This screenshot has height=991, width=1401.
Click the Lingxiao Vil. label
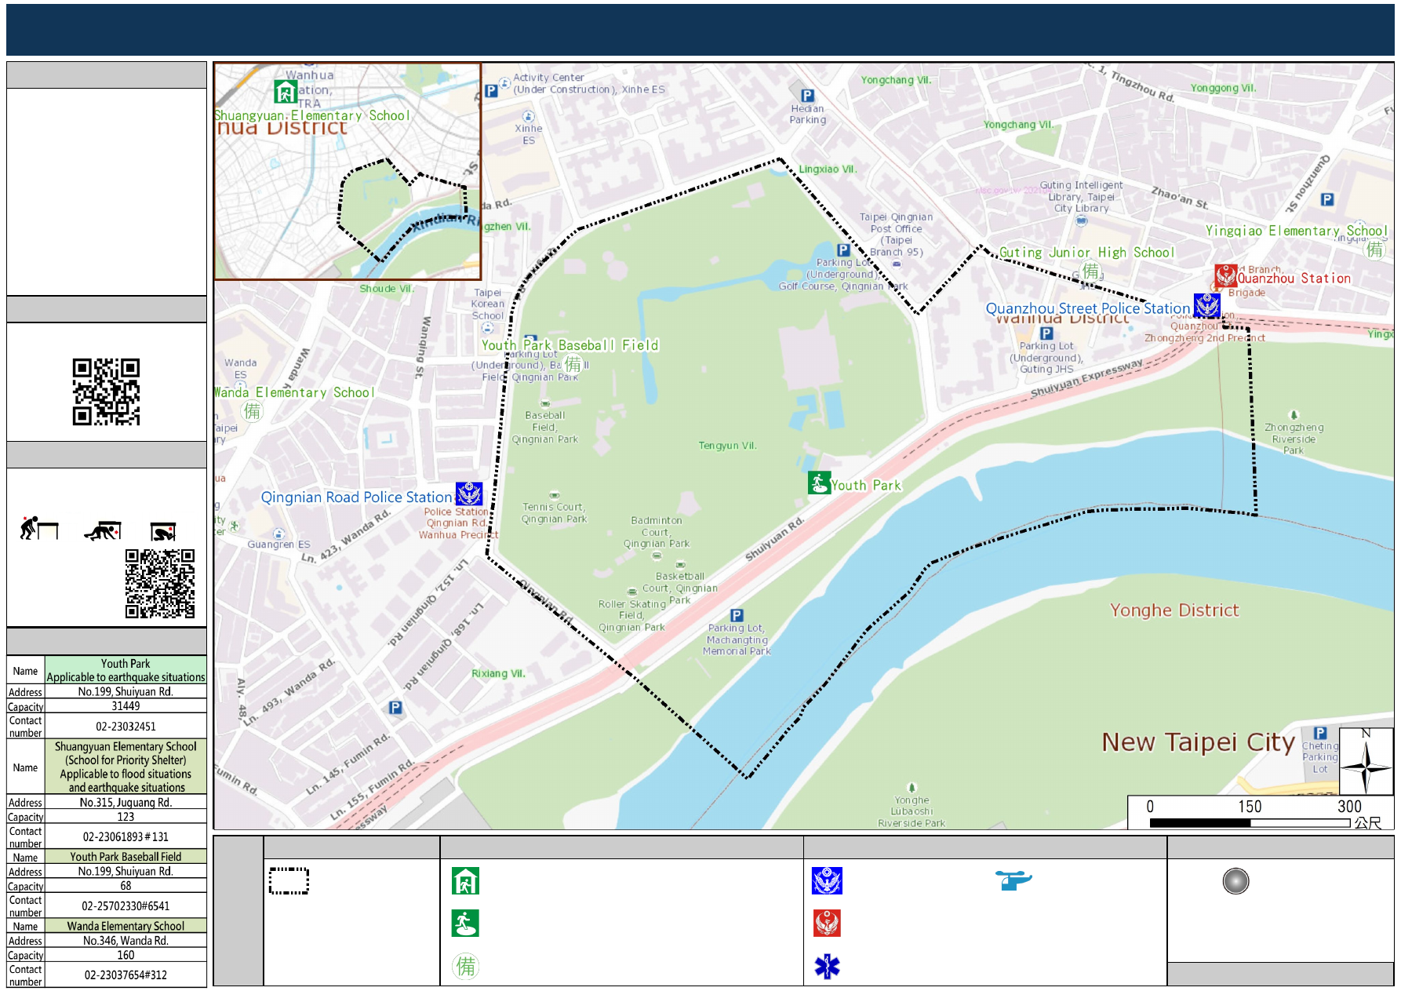(x=828, y=169)
